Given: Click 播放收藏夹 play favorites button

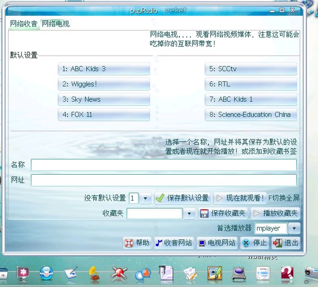Looking at the screenshot, I should pyautogui.click(x=275, y=213).
